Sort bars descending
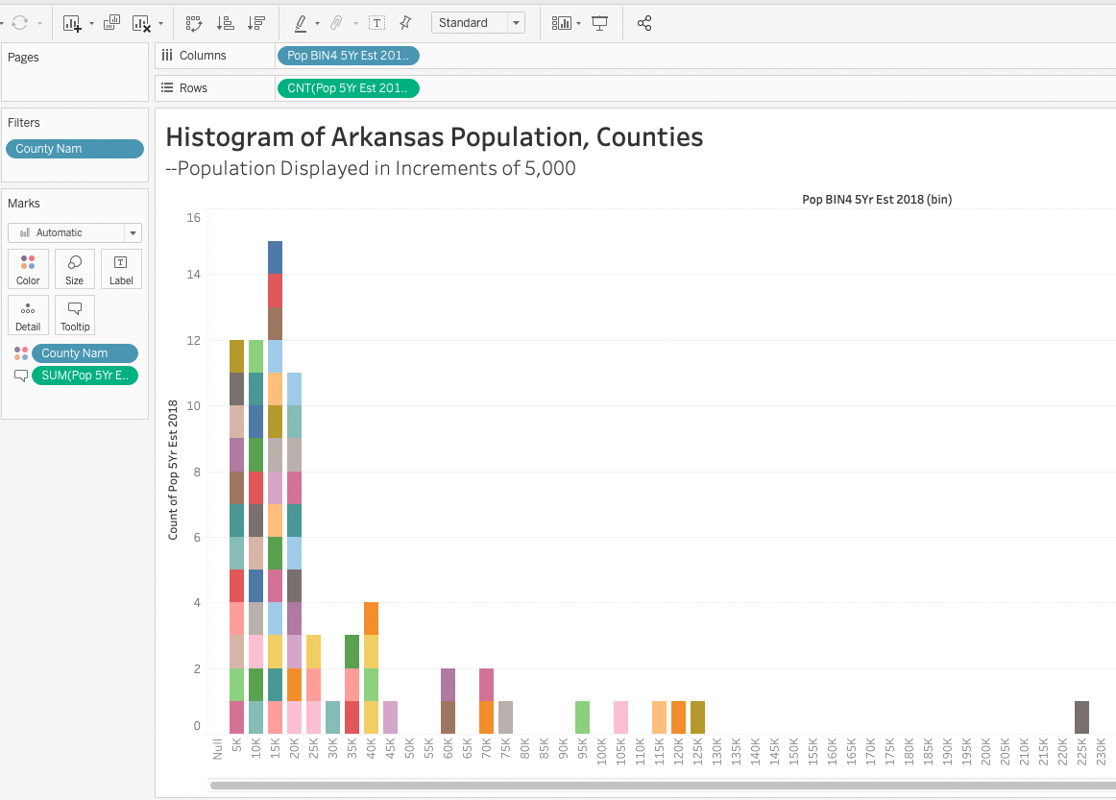Viewport: 1116px width, 800px height. tap(255, 23)
